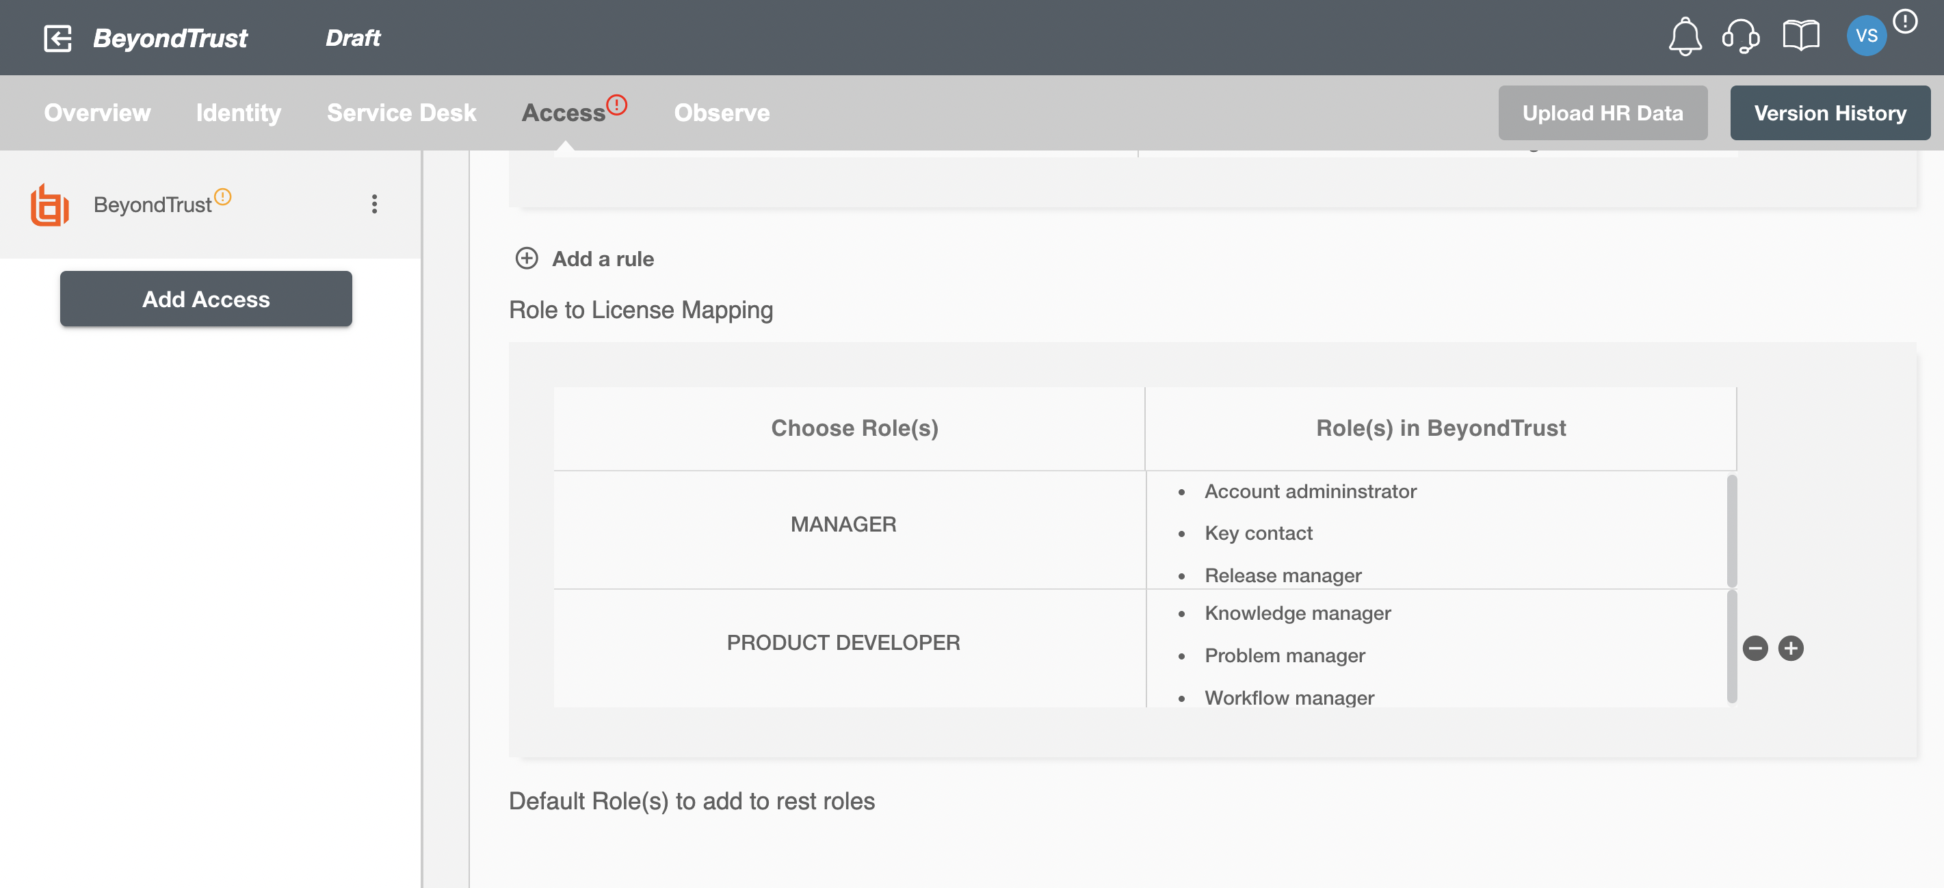Switch to the Service Desk tab
The width and height of the screenshot is (1944, 888).
(x=402, y=112)
